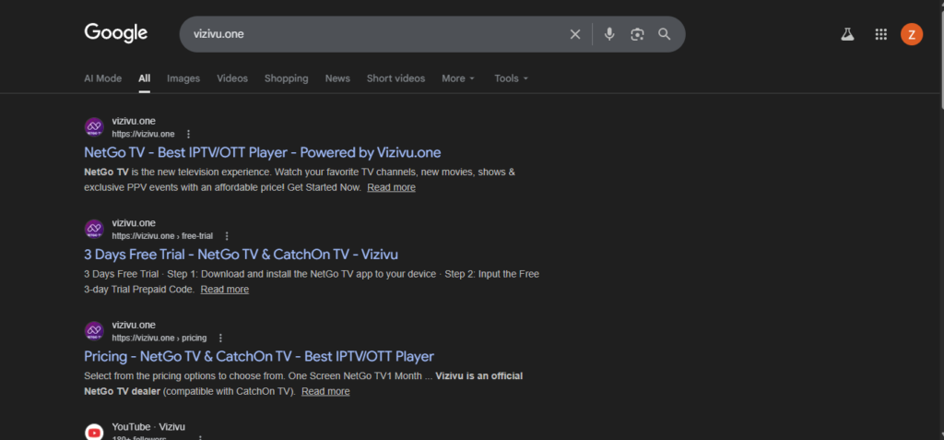944x440 pixels.
Task: Click the favicon of the free-trial result
Action: [94, 229]
